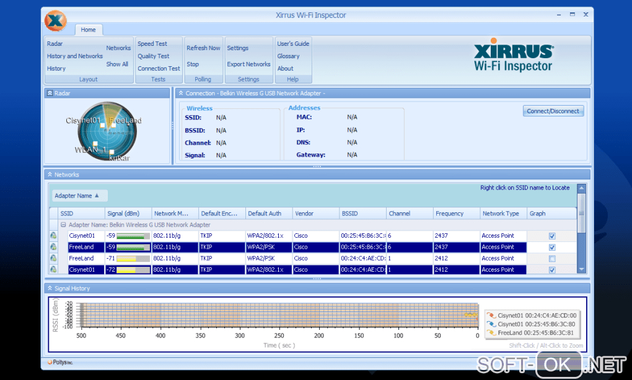This screenshot has height=380, width=632.
Task: Click the network icon beside FreeLand -59 row
Action: click(x=53, y=247)
